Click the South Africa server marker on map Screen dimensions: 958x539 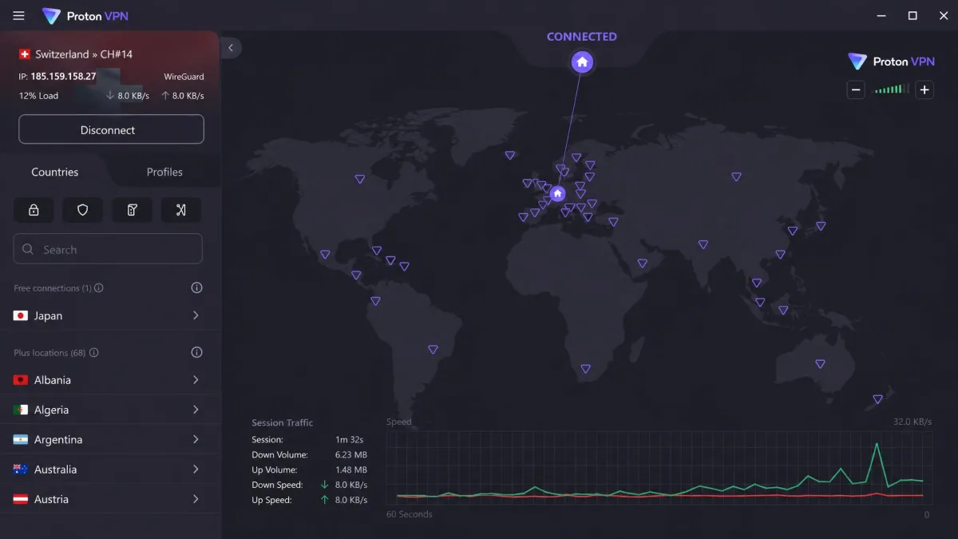[585, 369]
